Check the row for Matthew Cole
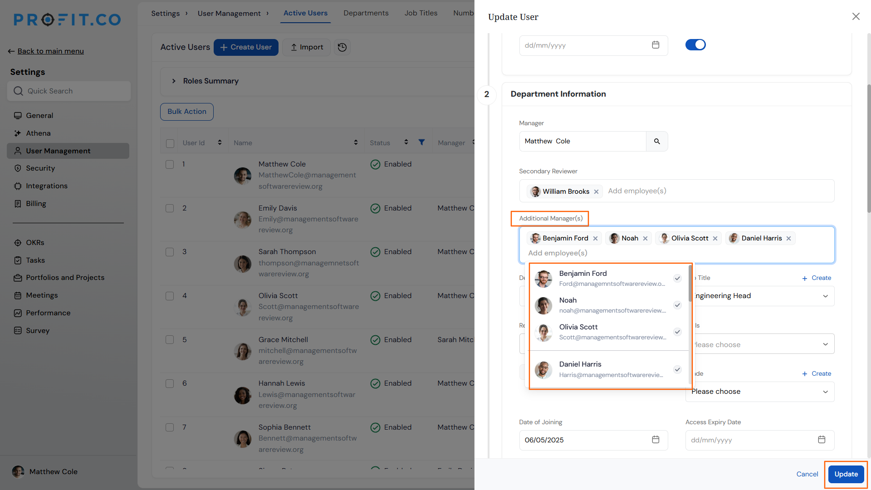 (x=170, y=164)
